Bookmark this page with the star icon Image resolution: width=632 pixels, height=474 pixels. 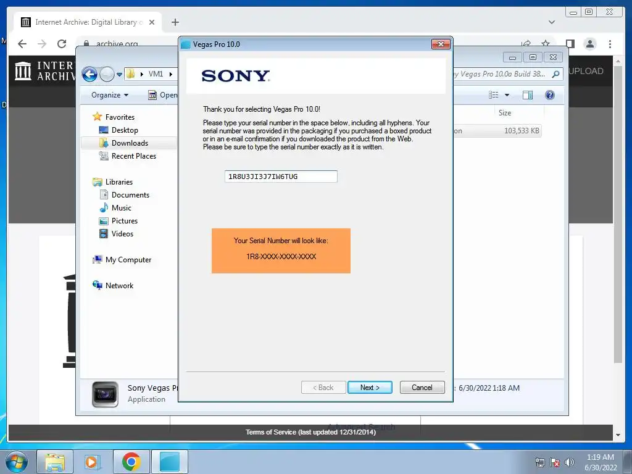coord(546,43)
